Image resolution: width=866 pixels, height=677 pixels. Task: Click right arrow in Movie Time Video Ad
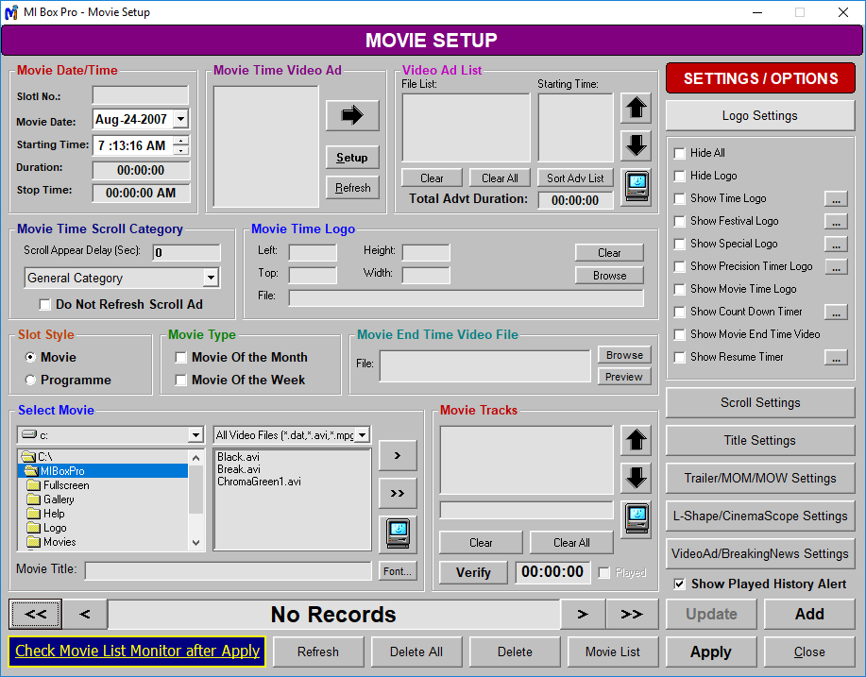[x=351, y=115]
